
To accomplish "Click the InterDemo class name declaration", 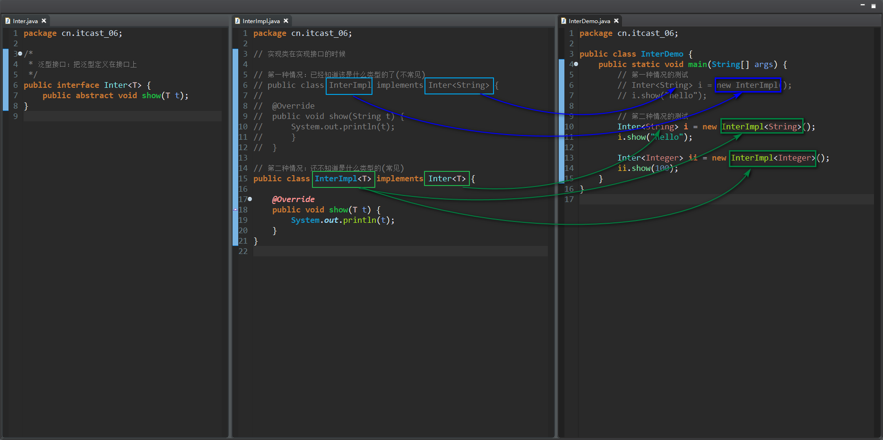I will pos(662,54).
